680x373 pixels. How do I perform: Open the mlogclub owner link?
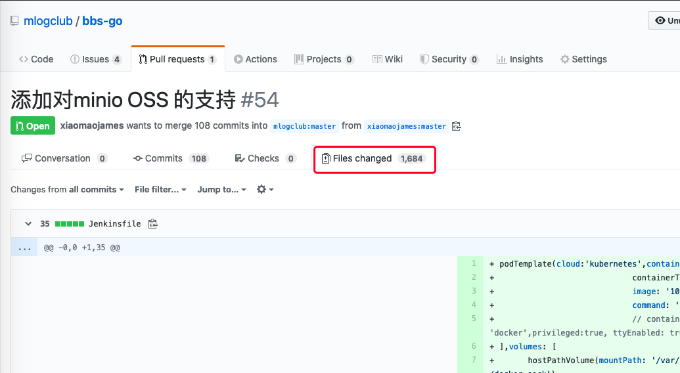point(48,21)
